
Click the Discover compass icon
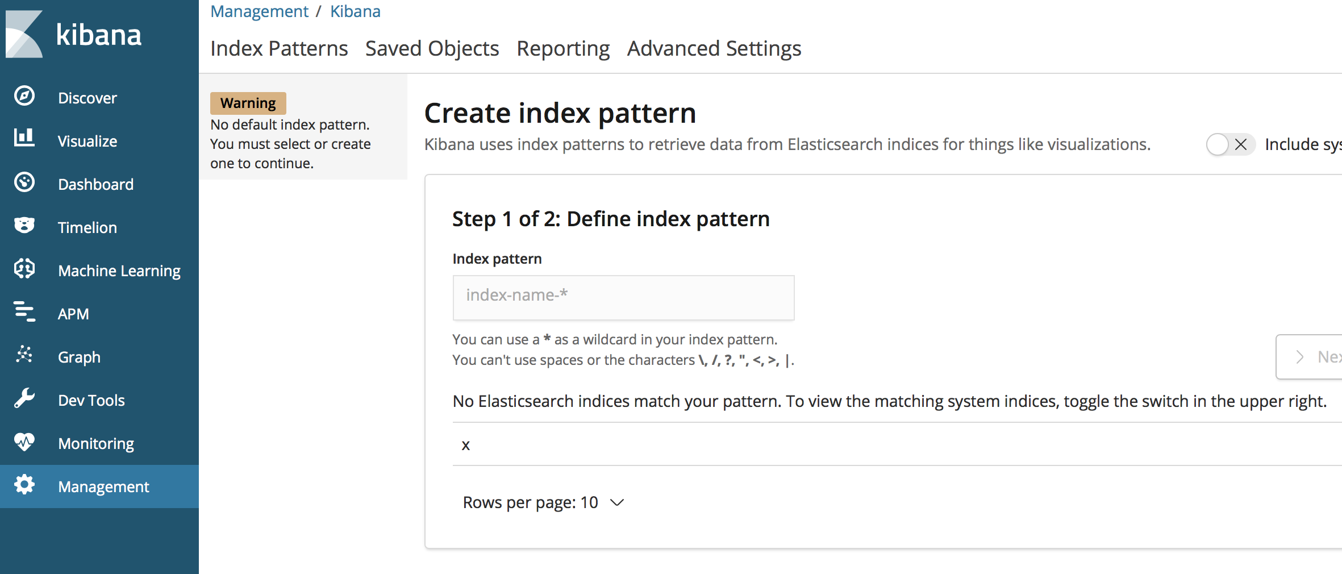click(x=24, y=96)
